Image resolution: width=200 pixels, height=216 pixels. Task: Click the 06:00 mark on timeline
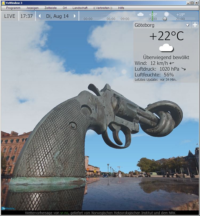point(111,19)
